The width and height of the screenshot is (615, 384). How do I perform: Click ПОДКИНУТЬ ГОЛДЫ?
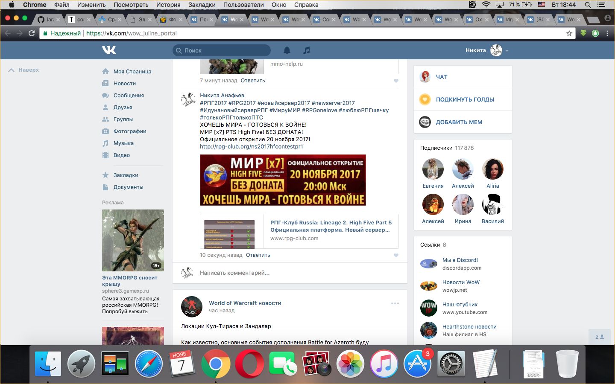click(463, 99)
